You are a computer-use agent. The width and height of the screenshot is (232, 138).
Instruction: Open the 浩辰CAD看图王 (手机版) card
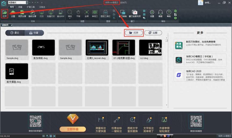[200, 60]
